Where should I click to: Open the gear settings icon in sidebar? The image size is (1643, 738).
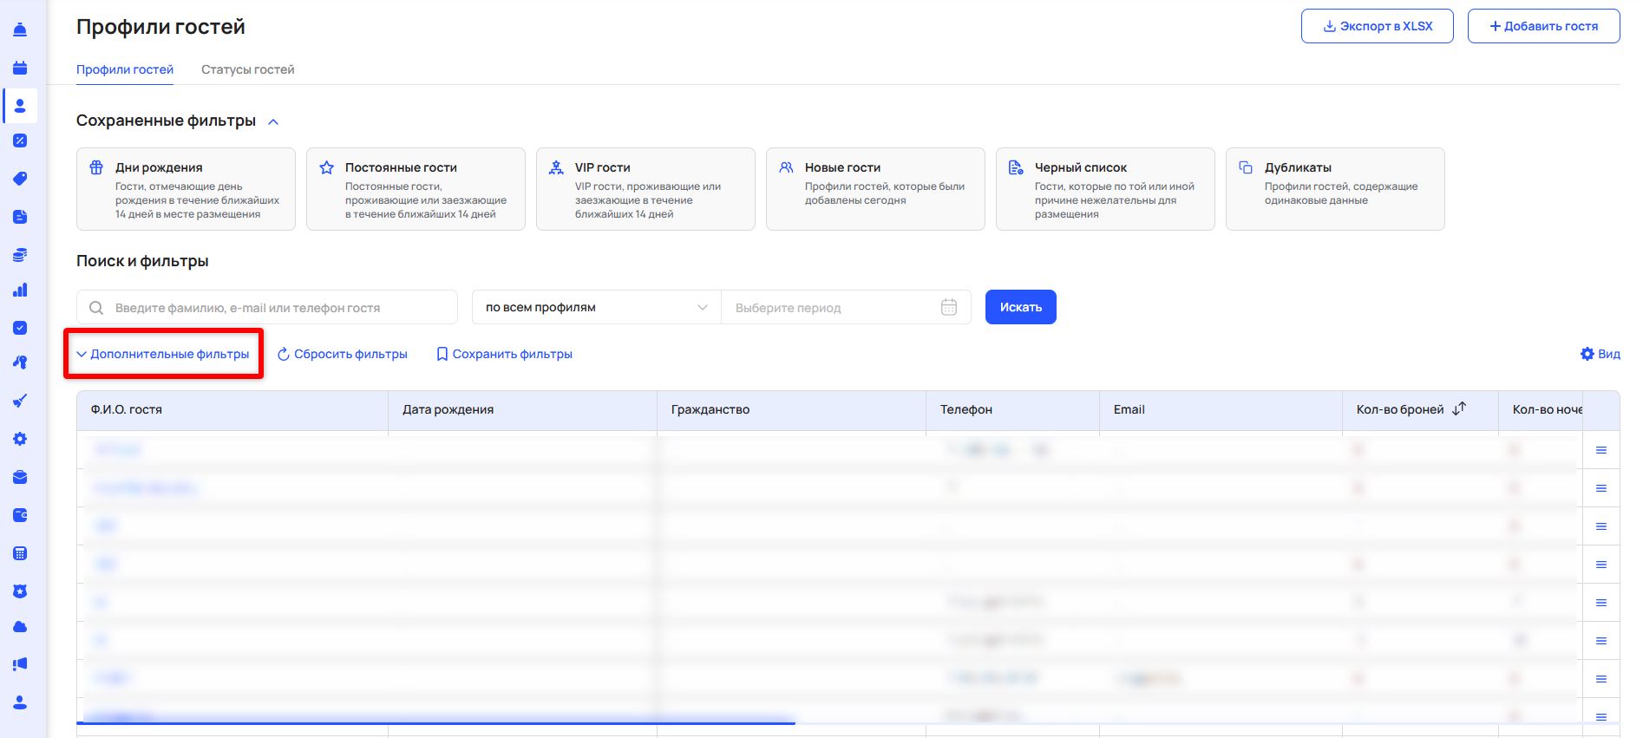click(20, 439)
